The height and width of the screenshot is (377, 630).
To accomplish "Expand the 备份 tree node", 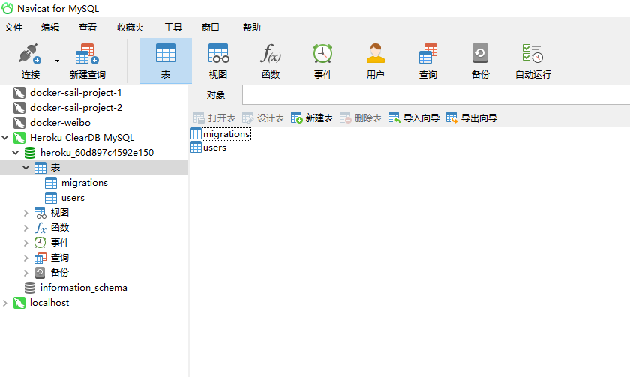I will point(25,273).
